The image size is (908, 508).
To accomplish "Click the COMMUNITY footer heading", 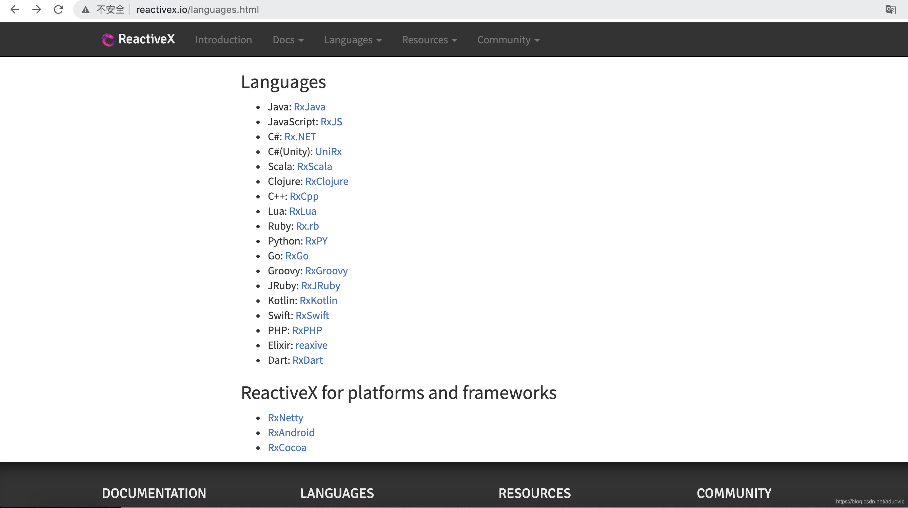I will pyautogui.click(x=734, y=493).
